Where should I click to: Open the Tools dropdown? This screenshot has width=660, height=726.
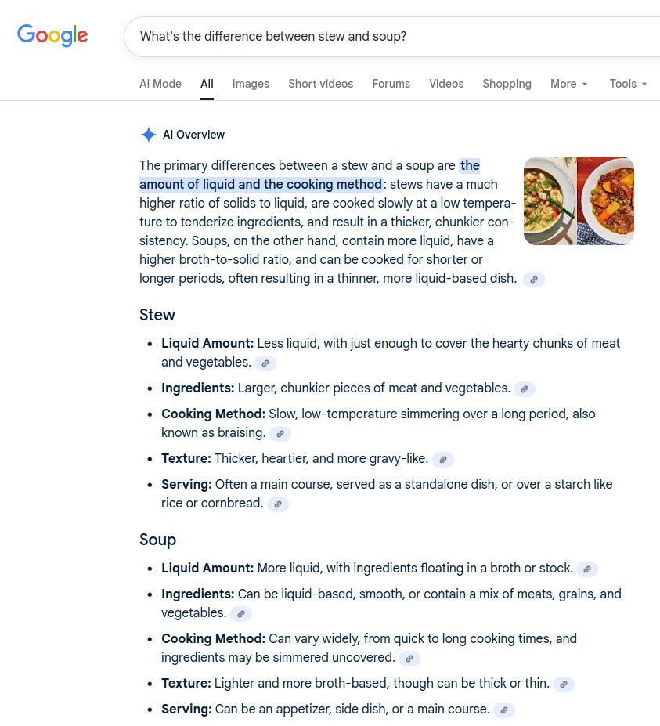click(x=628, y=84)
